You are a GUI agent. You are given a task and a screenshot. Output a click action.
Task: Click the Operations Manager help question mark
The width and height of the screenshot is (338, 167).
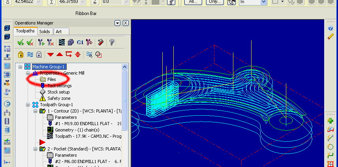tap(112, 42)
